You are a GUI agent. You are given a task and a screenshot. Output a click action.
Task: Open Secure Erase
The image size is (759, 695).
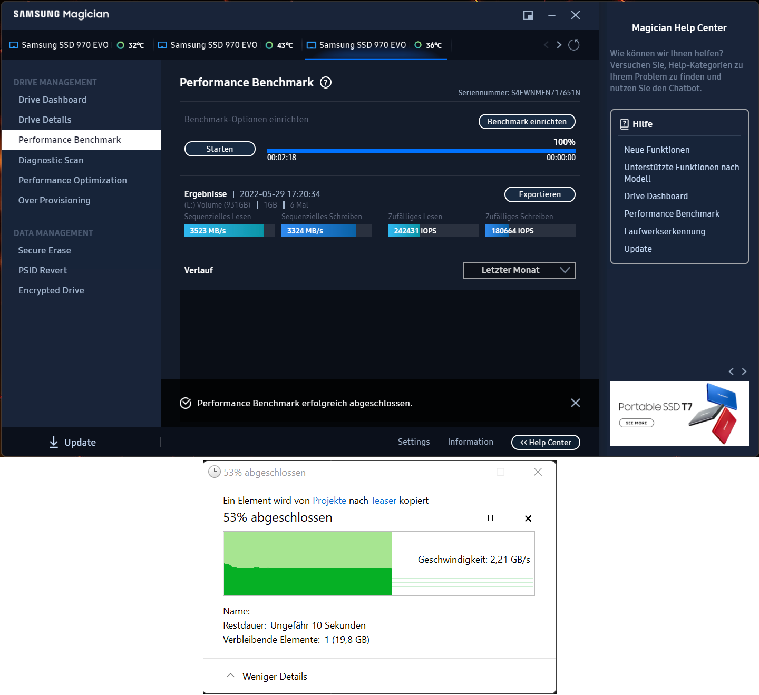point(45,250)
